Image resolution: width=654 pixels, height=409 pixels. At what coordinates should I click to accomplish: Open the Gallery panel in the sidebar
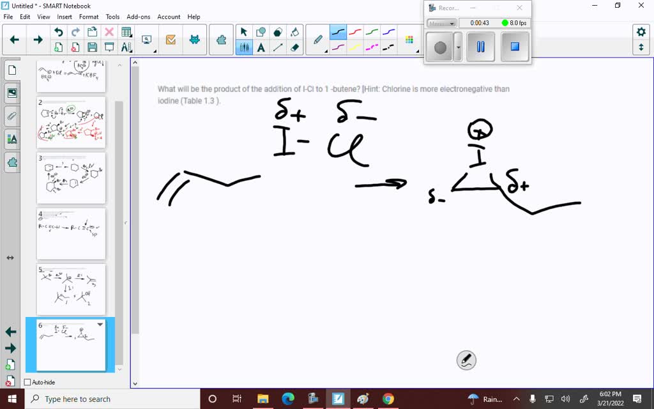pyautogui.click(x=12, y=93)
